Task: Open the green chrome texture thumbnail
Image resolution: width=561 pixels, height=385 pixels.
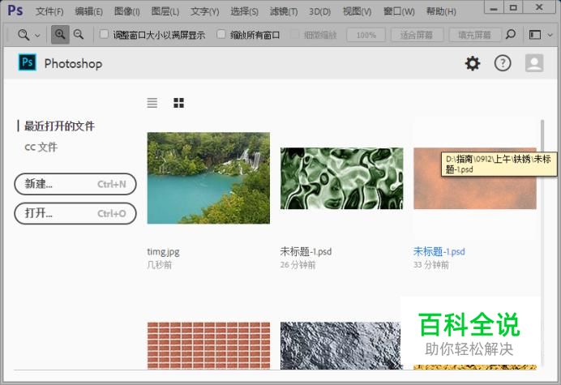Action: coord(341,178)
